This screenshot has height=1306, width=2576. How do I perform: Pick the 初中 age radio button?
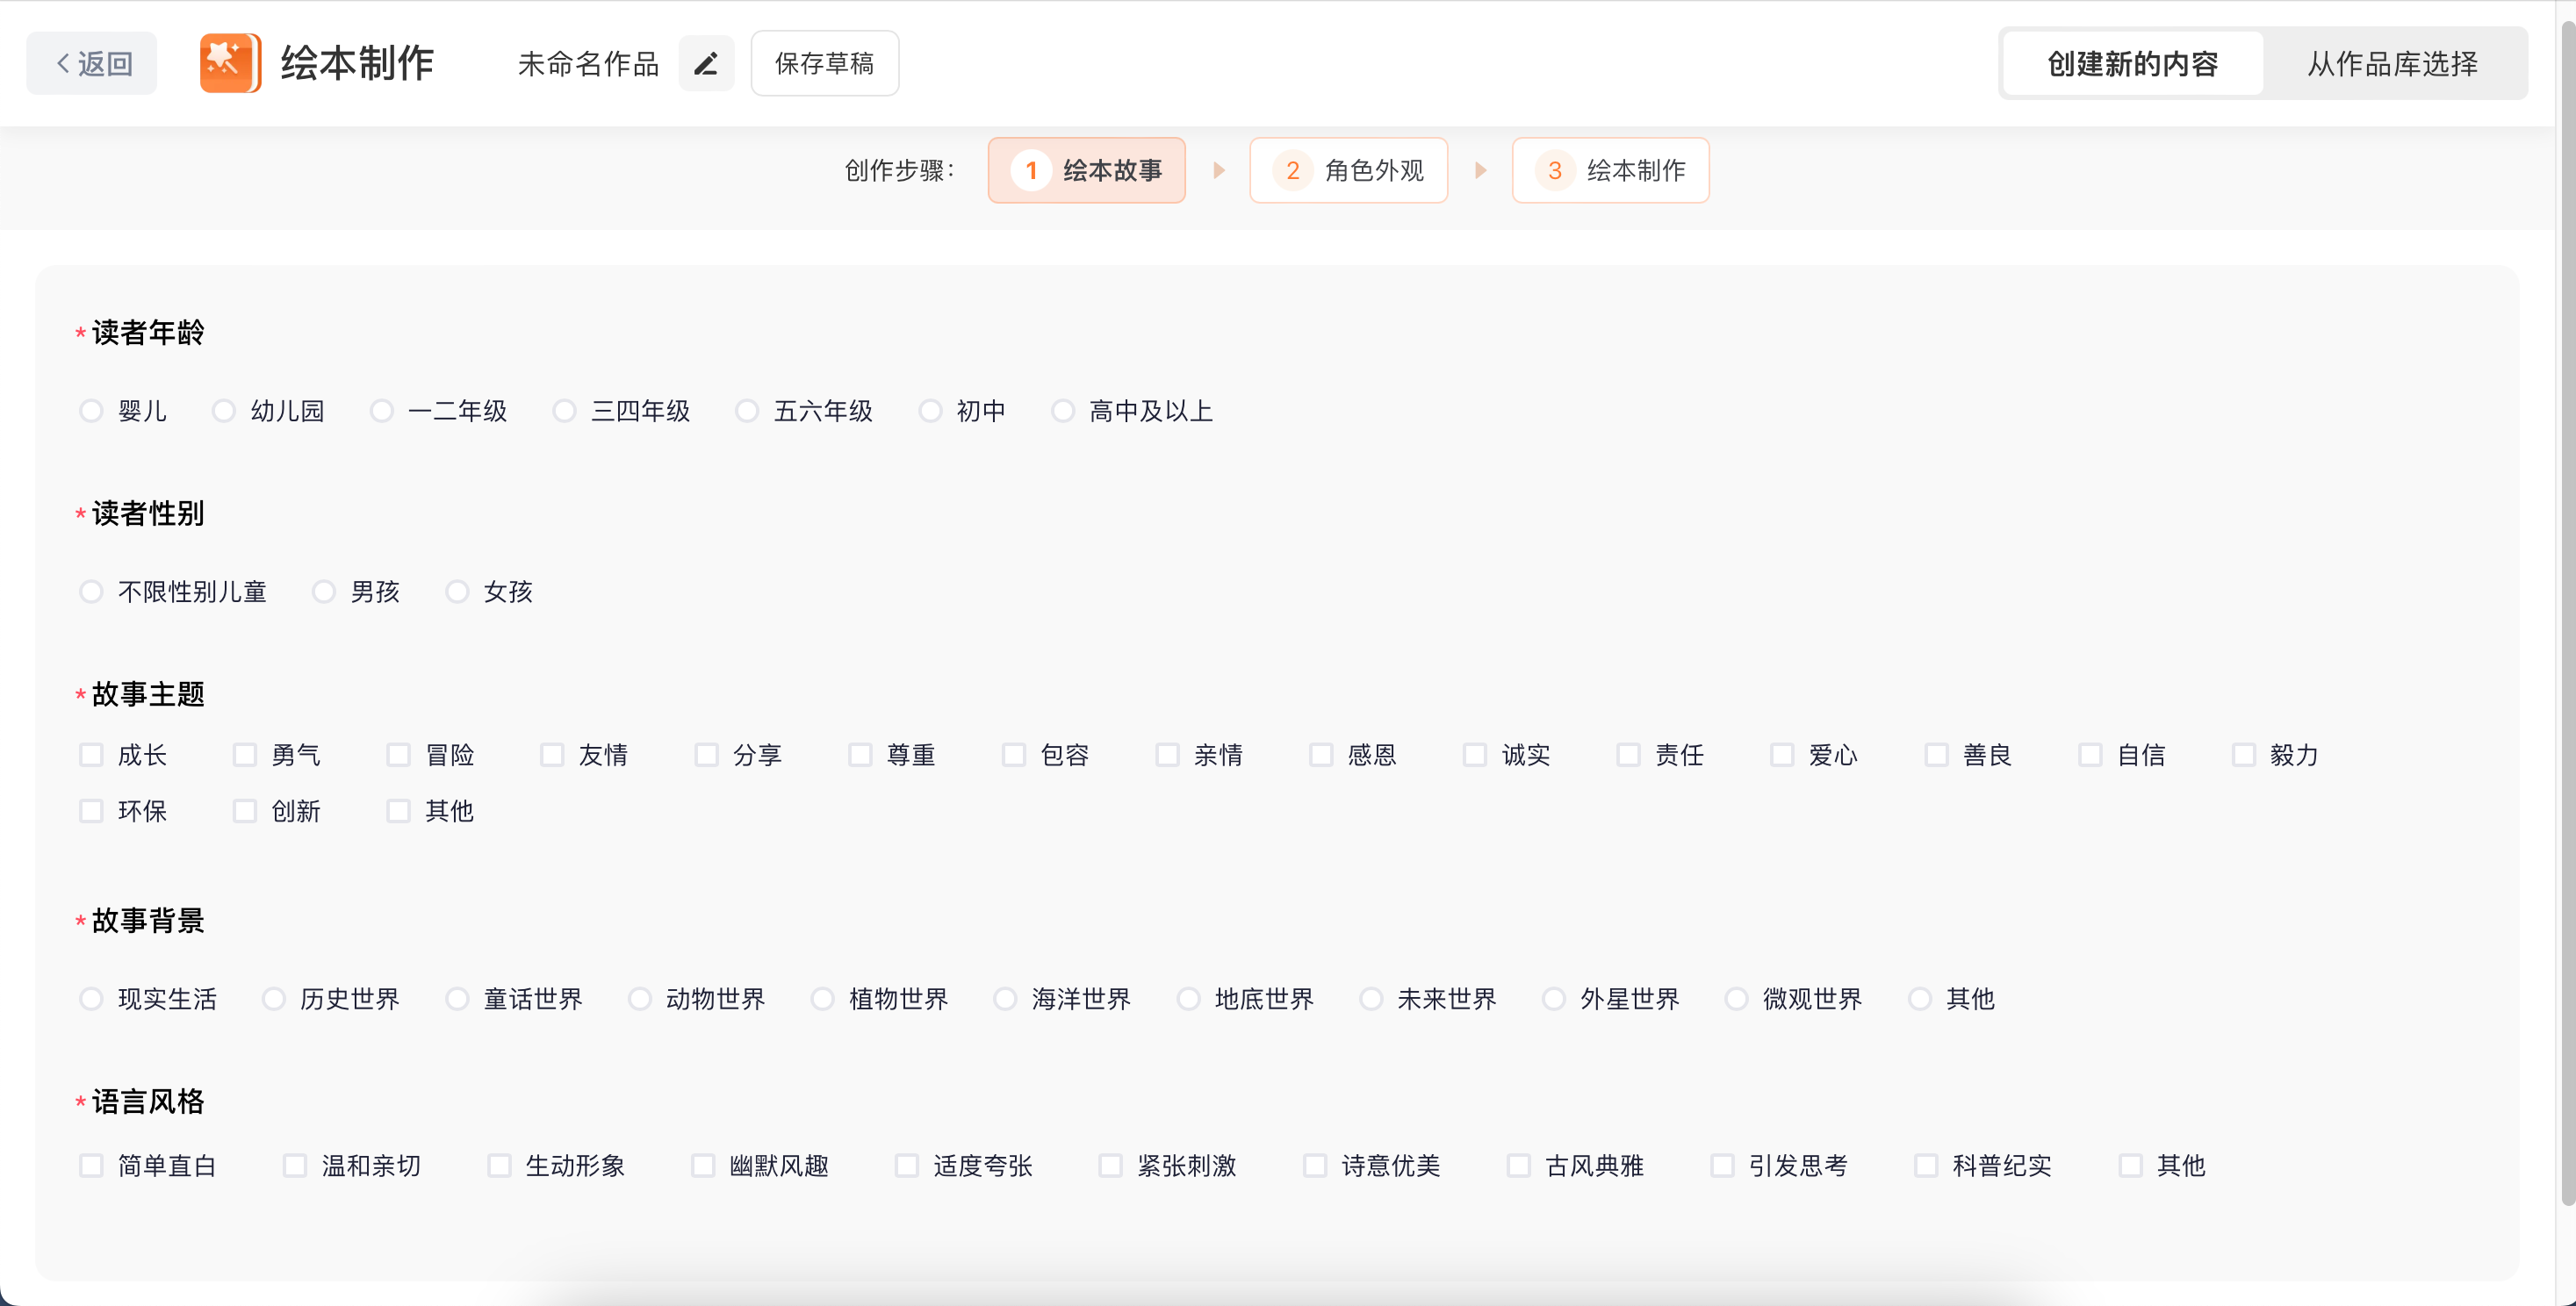coord(931,411)
